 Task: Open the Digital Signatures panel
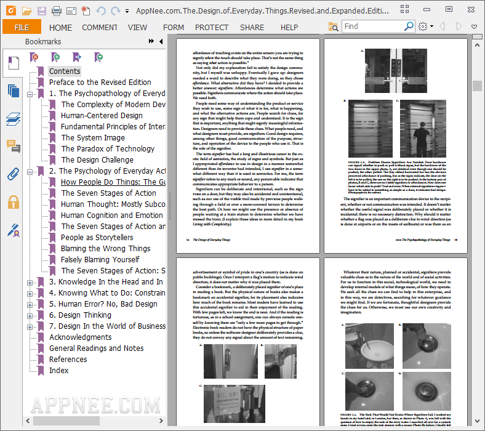(x=14, y=230)
